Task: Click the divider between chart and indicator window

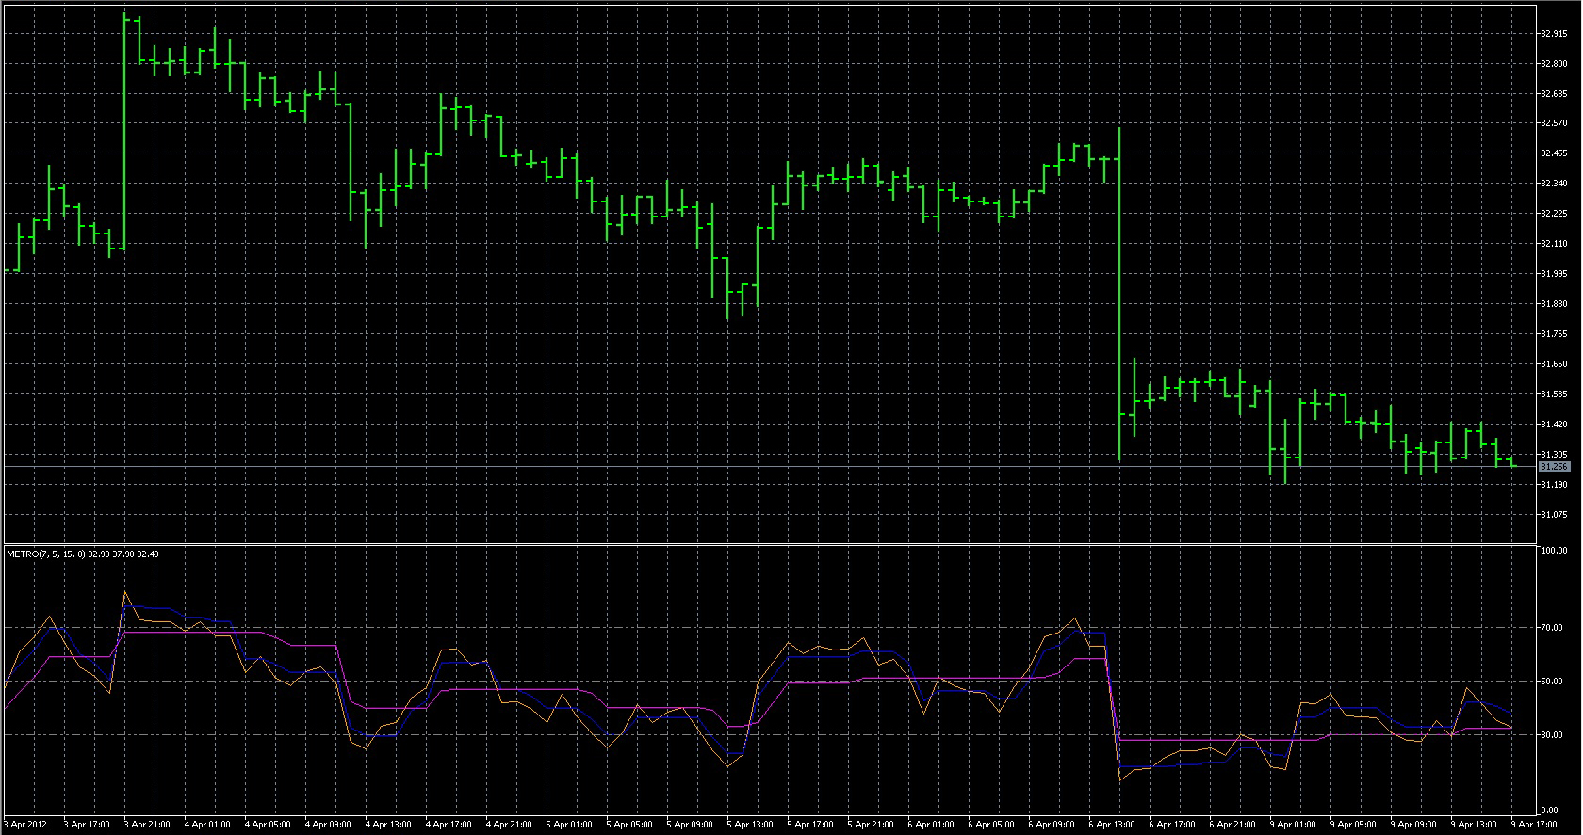Action: click(x=769, y=544)
